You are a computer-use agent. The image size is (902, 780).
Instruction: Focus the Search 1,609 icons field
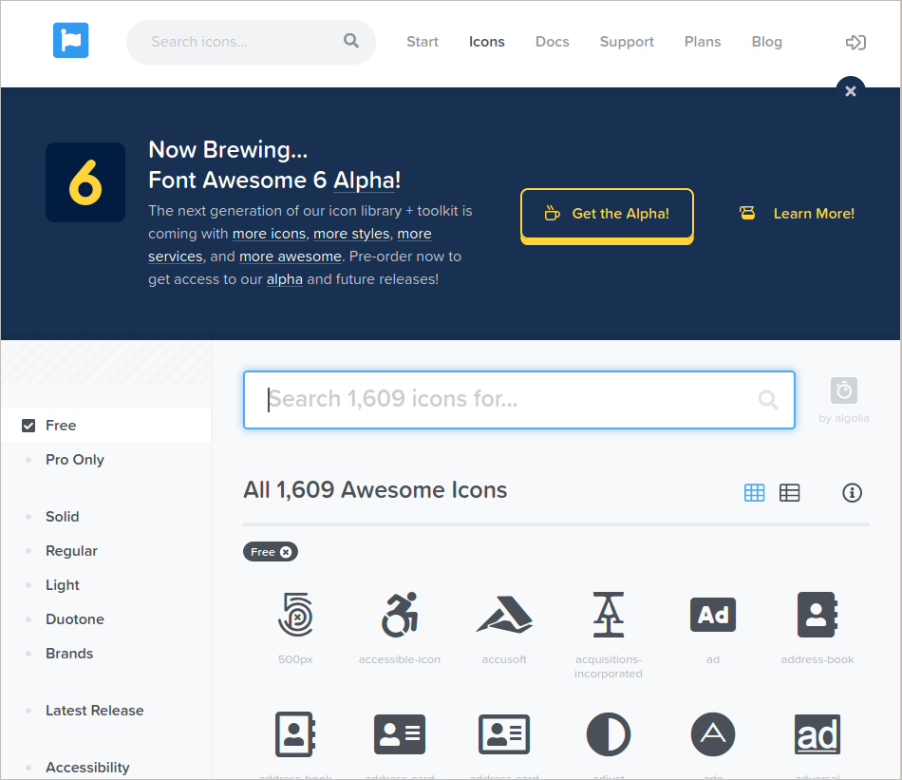click(x=508, y=400)
